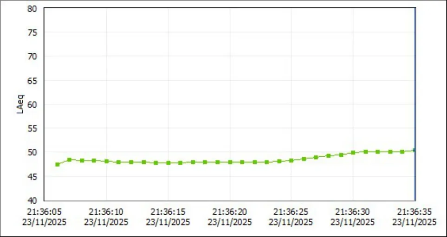Pick the green data point at 21:36:15
The height and width of the screenshot is (237, 447).
[x=168, y=163]
